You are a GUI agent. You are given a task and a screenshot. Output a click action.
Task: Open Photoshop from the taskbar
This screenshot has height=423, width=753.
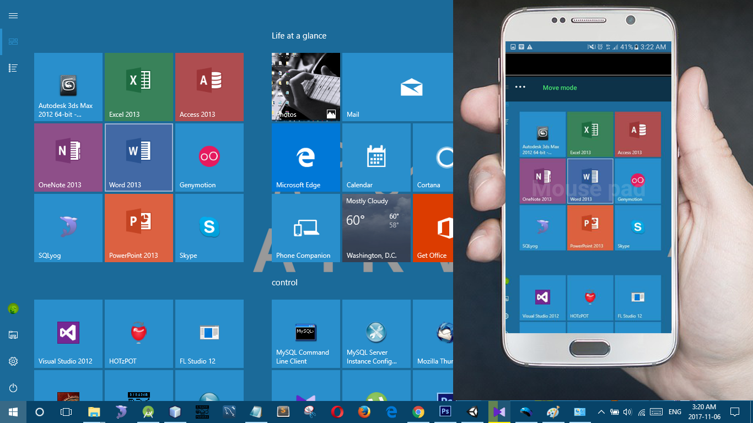[x=445, y=412]
